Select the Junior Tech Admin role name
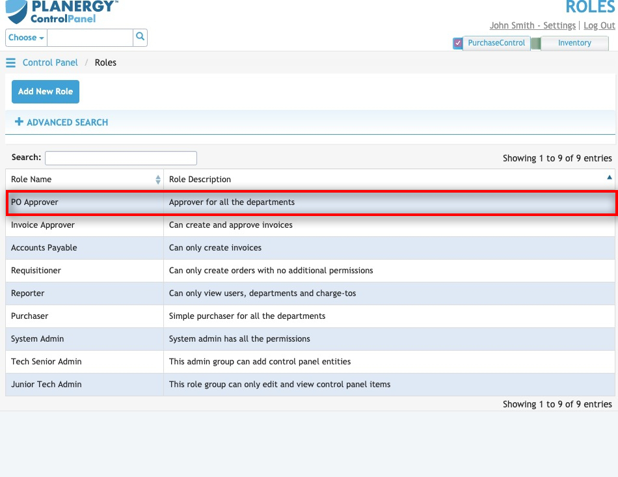 point(46,385)
